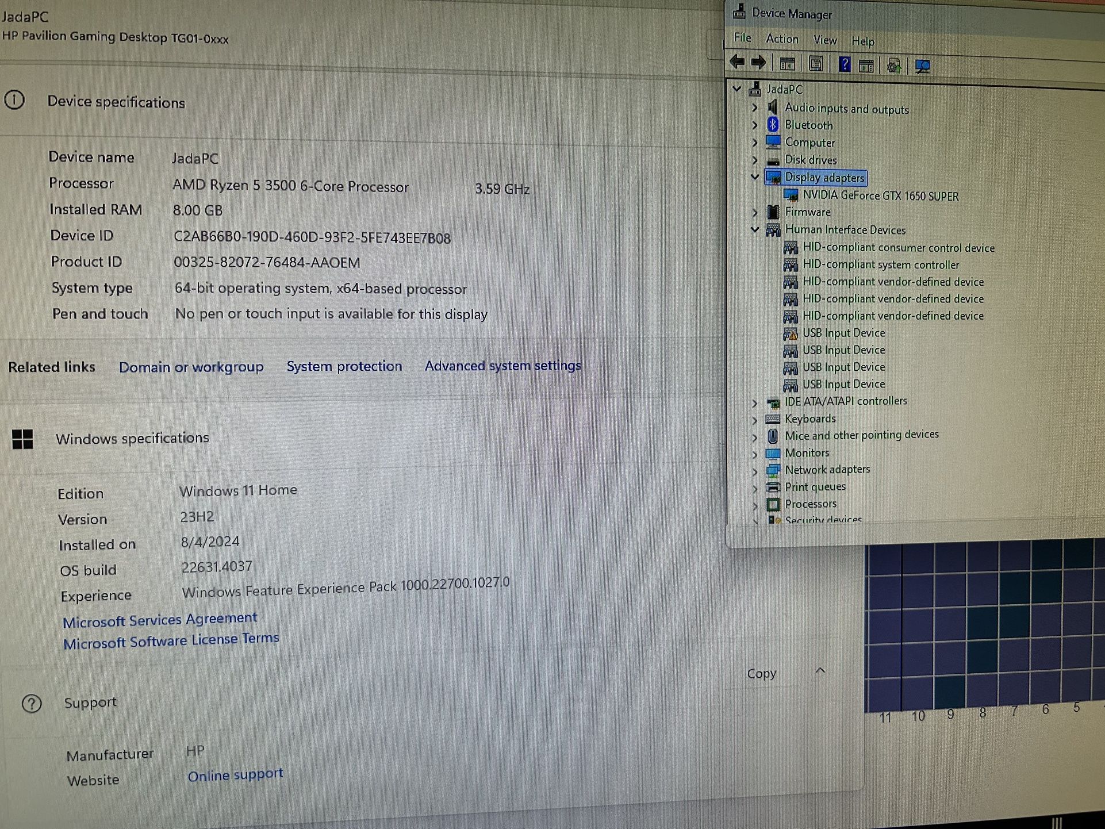Click the Firmware category icon

tap(773, 212)
